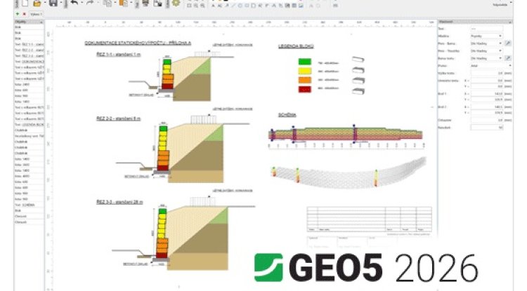Screen dimensions: 527x291
Task: Open the Barva textu dropdown
Action: tap(486, 58)
